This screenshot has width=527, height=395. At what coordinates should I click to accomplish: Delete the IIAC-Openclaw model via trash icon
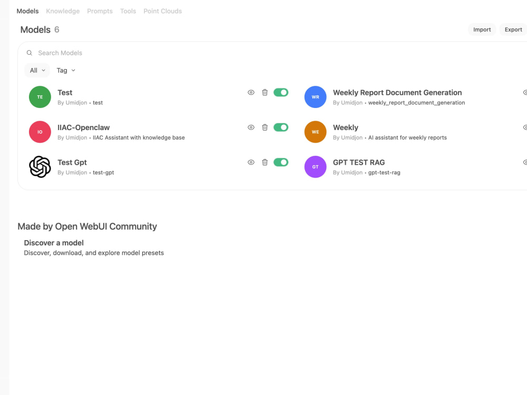(x=265, y=127)
